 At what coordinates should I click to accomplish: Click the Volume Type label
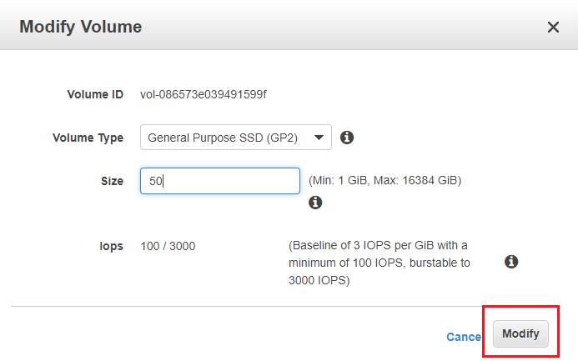(88, 138)
